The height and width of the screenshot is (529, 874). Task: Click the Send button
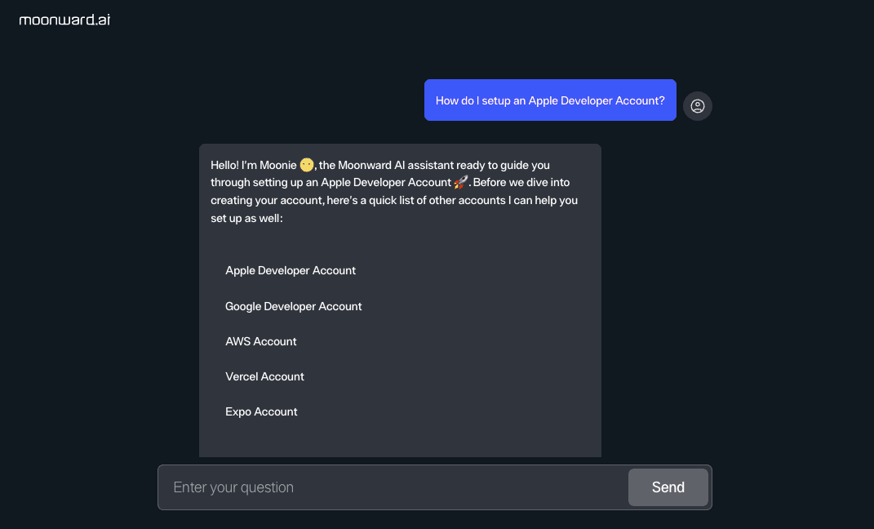click(668, 487)
